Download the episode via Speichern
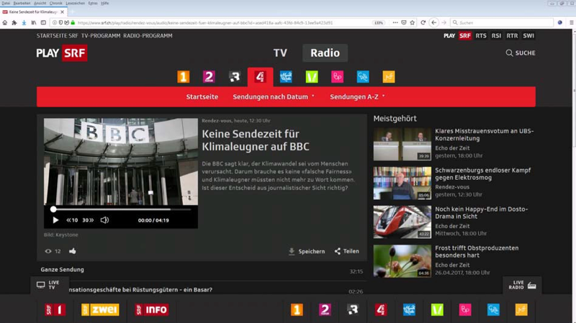The image size is (576, 323). click(x=306, y=251)
